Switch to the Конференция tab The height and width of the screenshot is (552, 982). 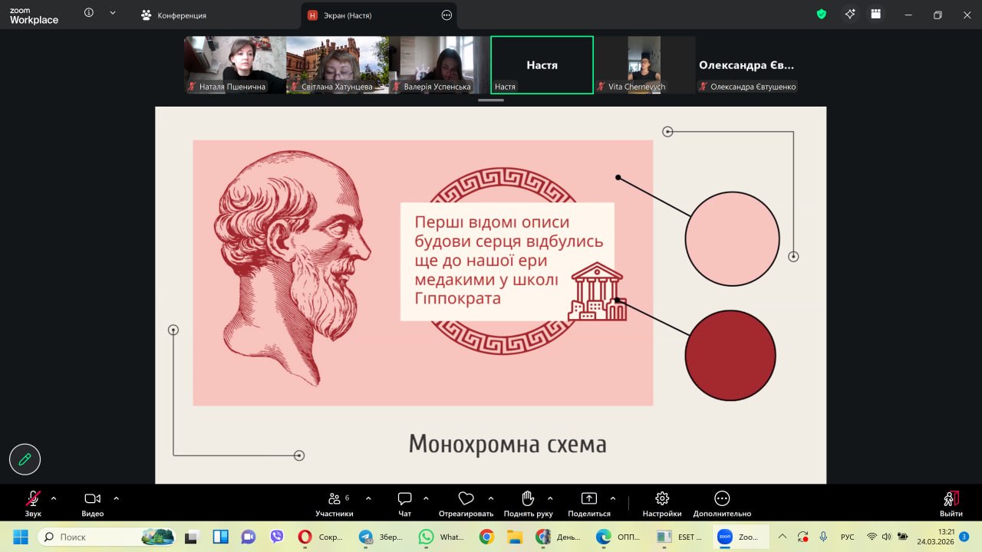[174, 15]
